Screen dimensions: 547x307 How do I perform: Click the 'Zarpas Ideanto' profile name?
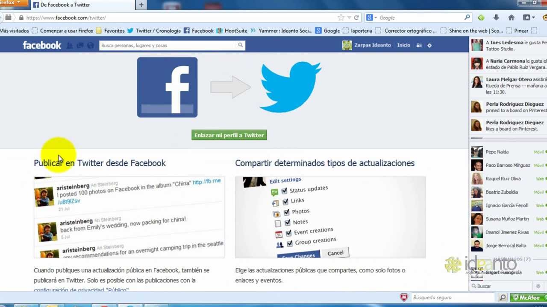click(372, 45)
